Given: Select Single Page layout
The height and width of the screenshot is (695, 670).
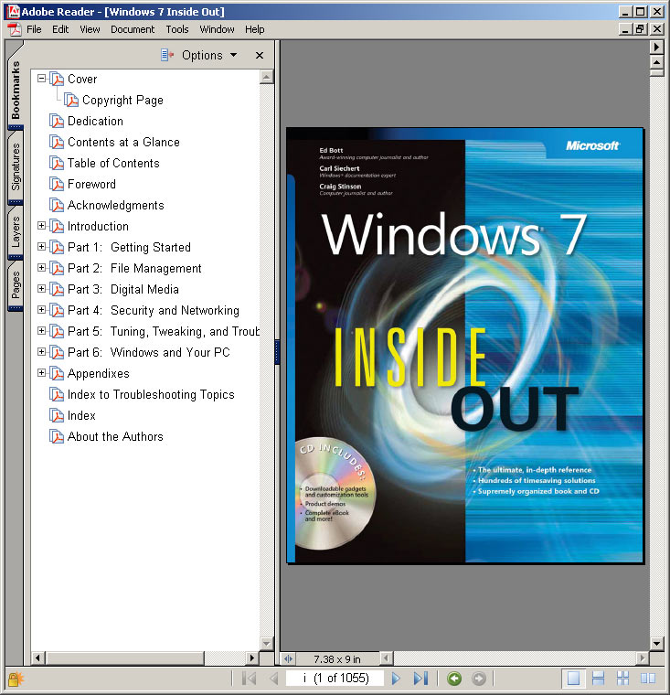Looking at the screenshot, I should pos(573,679).
